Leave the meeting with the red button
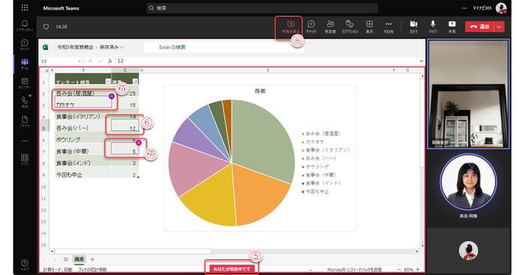525x275 pixels. 480,27
